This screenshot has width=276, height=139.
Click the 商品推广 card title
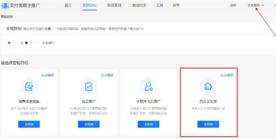89,102
